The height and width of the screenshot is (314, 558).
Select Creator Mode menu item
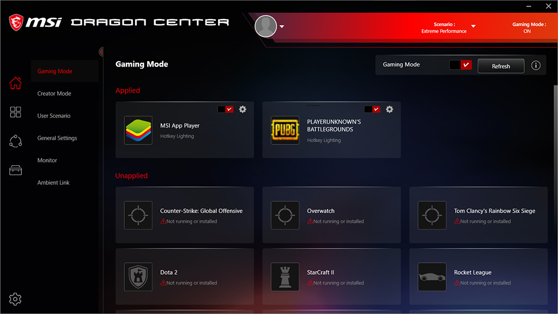point(54,93)
